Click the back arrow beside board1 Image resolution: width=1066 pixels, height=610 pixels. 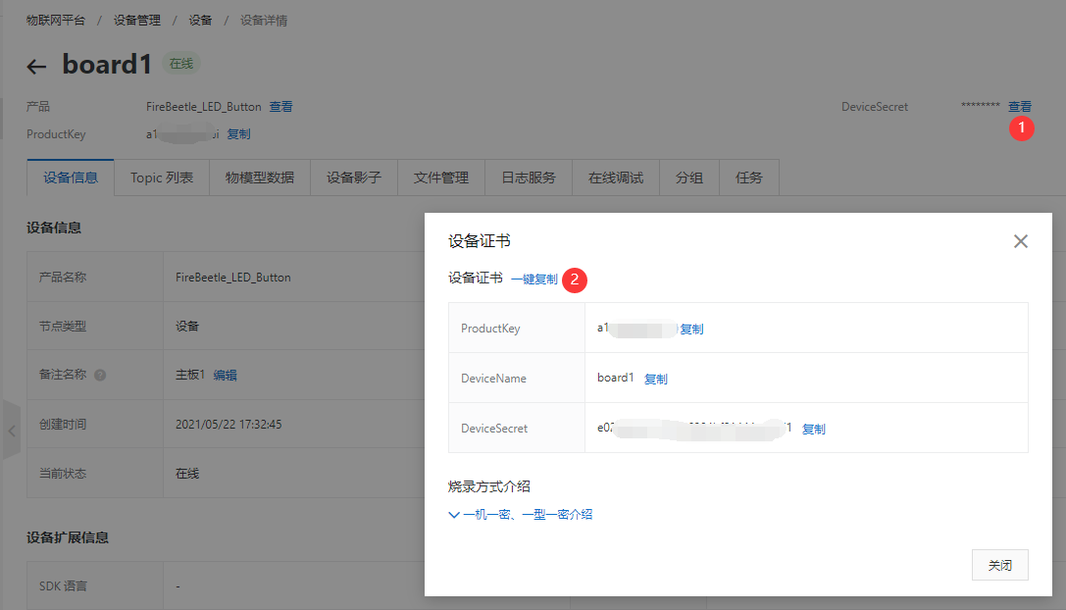click(36, 66)
